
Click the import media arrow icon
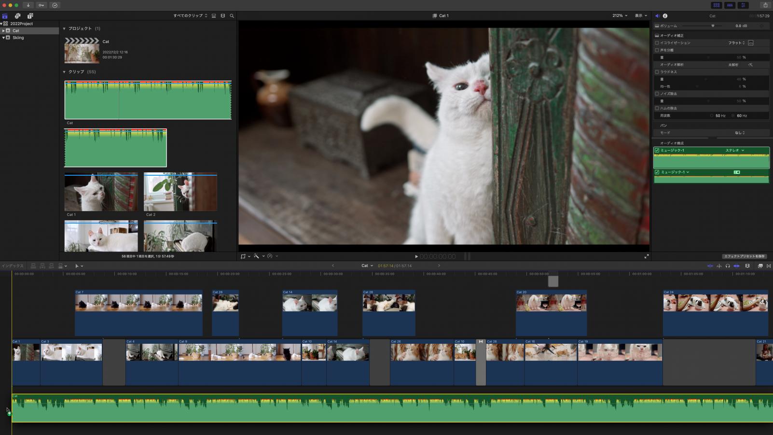[x=28, y=5]
